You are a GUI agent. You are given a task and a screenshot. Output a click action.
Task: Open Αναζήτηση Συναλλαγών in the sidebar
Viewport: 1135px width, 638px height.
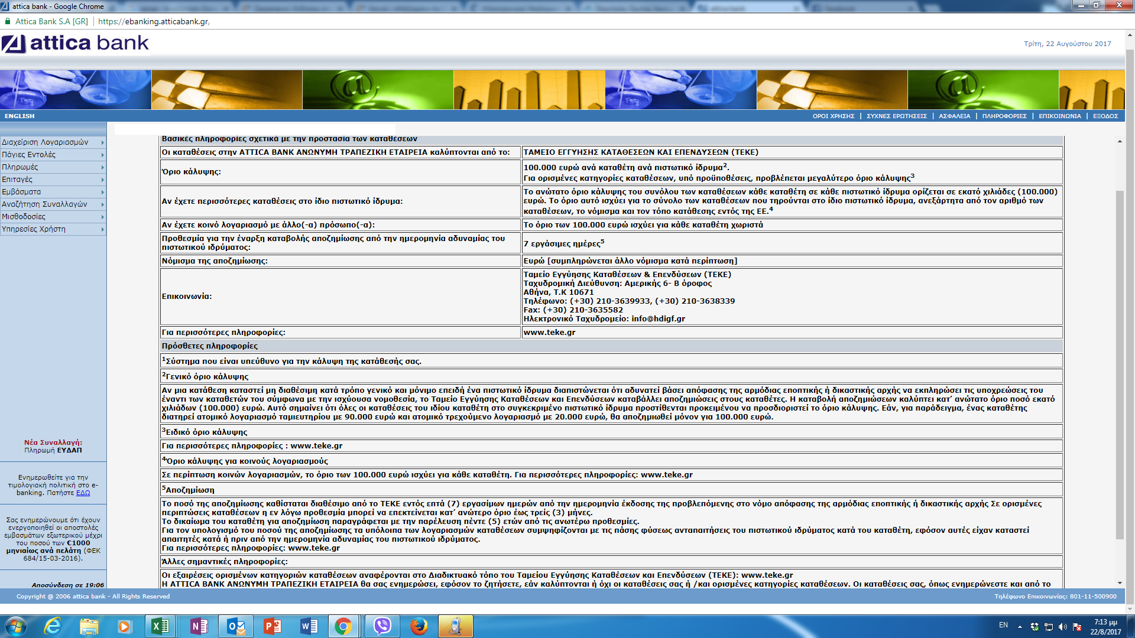(x=53, y=204)
